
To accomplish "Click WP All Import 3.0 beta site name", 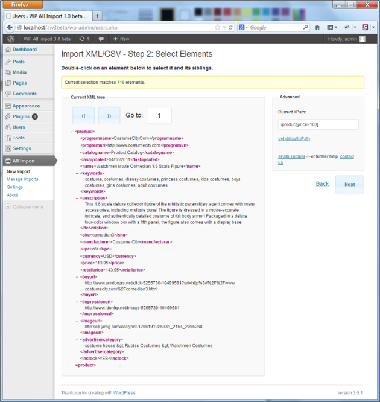I will 47,39.
